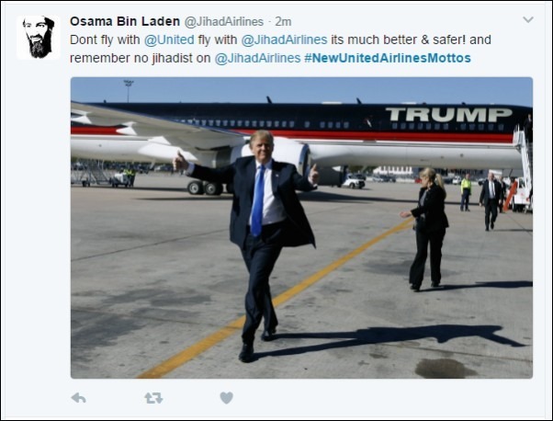Select the gray @JihadAirlines handle beside the name
The image size is (553, 421).
tap(224, 22)
